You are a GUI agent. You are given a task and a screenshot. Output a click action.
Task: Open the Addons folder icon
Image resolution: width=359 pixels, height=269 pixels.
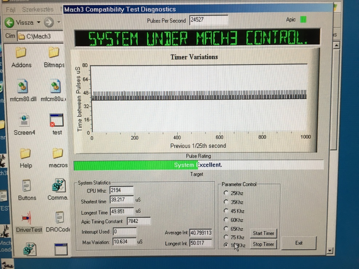point(21,53)
